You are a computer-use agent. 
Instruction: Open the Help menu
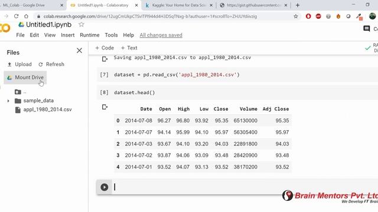coord(129,35)
